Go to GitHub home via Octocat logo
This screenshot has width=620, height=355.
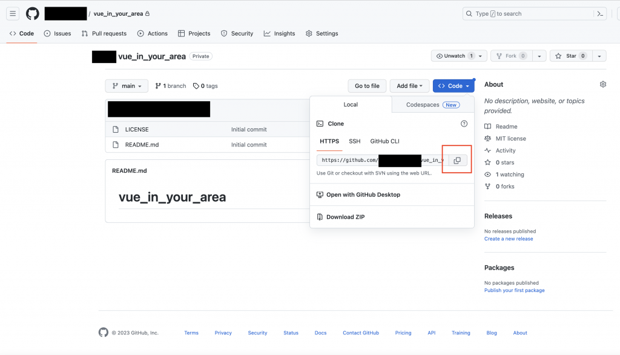pyautogui.click(x=33, y=13)
